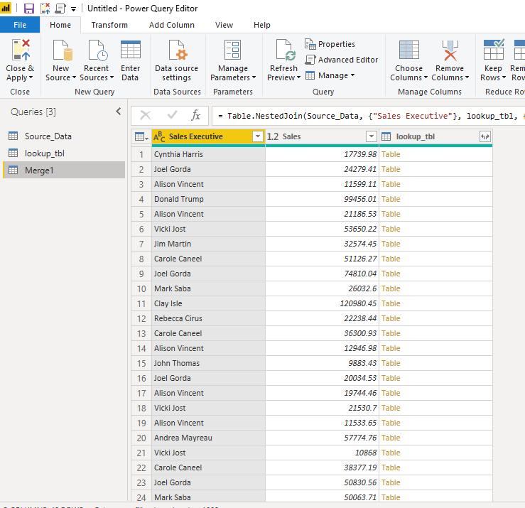The image size is (525, 508).
Task: Open the Sales Executive filter dropdown
Action: point(257,136)
